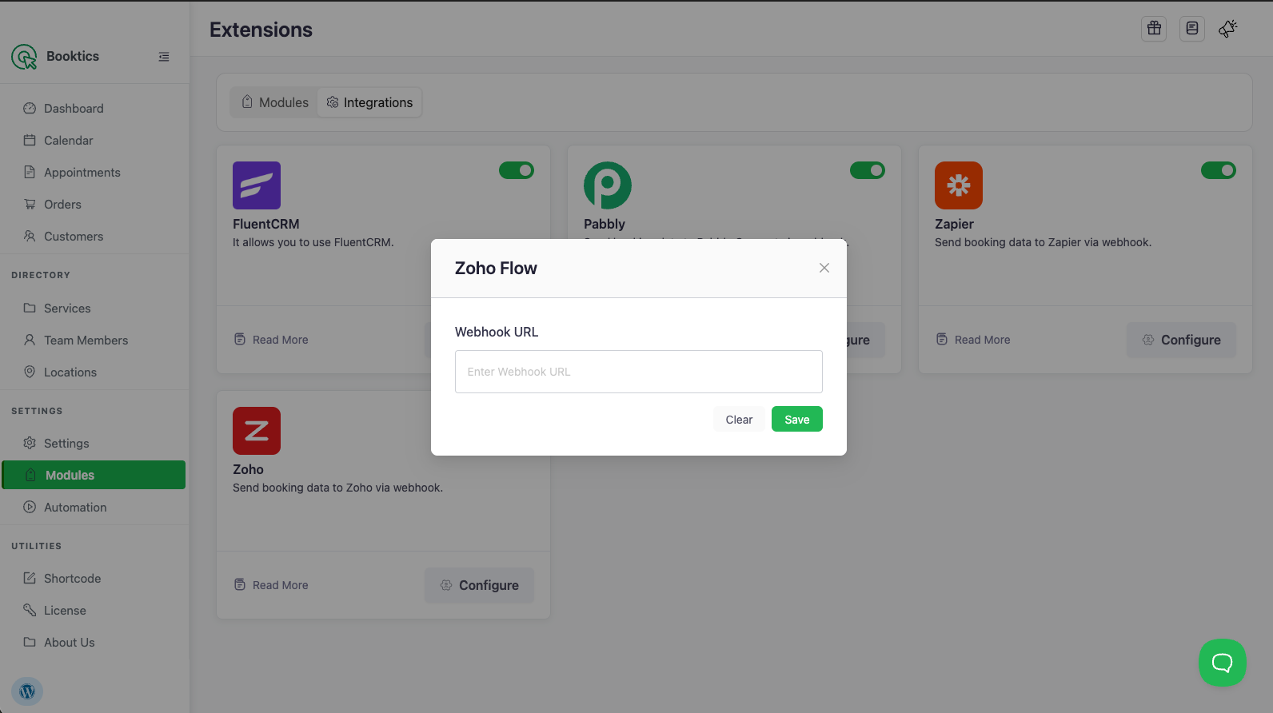Close the Zoho Flow dialog

point(824,268)
